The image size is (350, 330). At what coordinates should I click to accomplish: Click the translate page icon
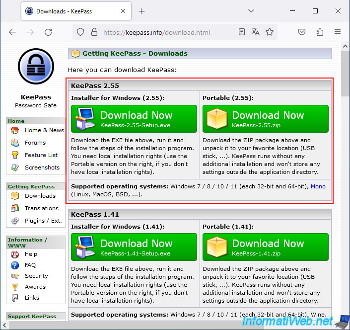256,32
